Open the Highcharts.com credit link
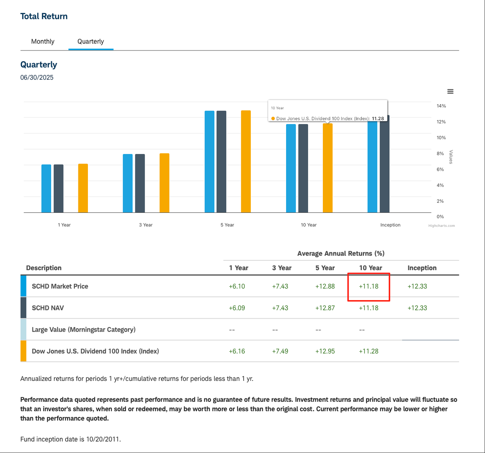The width and height of the screenshot is (485, 453). [441, 226]
